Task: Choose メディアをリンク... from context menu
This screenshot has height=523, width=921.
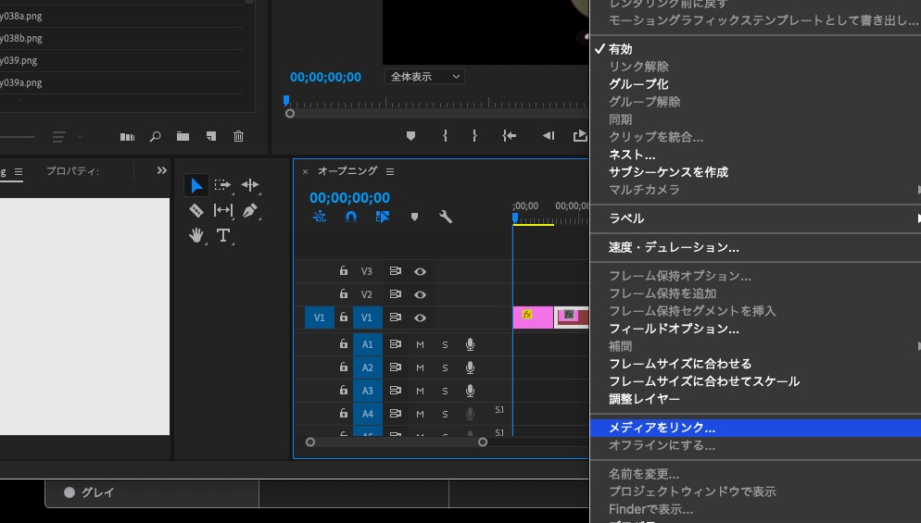Action: [x=662, y=428]
